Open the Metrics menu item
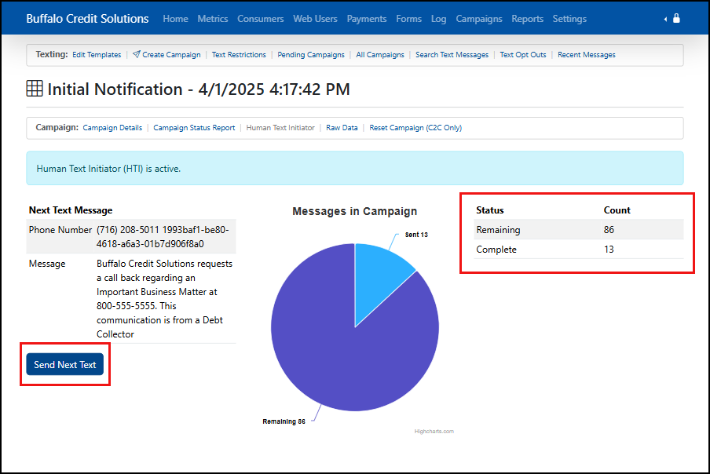Screen dimensions: 710x474 tap(212, 19)
